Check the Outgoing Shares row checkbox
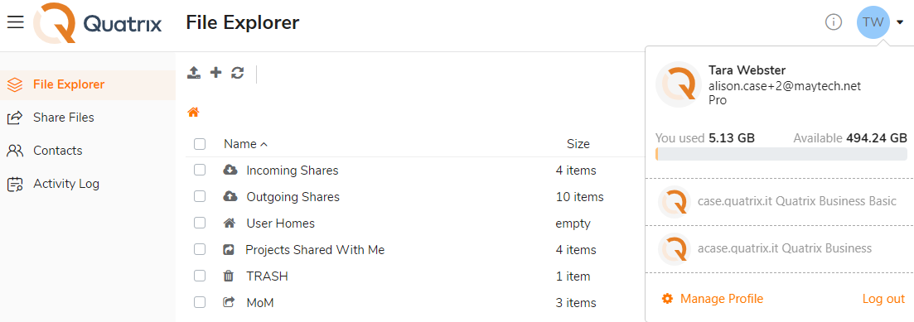This screenshot has width=914, height=322. (x=200, y=197)
